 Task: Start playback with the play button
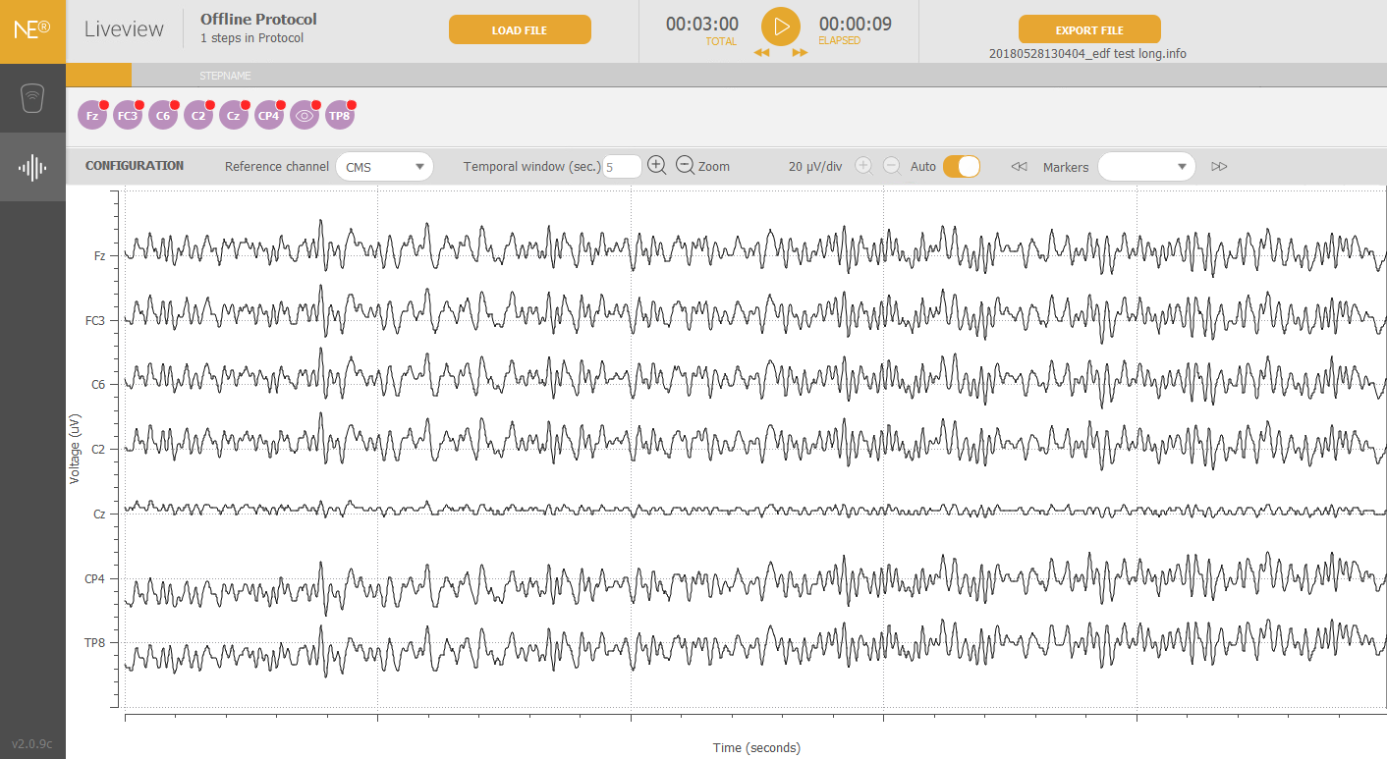[781, 27]
